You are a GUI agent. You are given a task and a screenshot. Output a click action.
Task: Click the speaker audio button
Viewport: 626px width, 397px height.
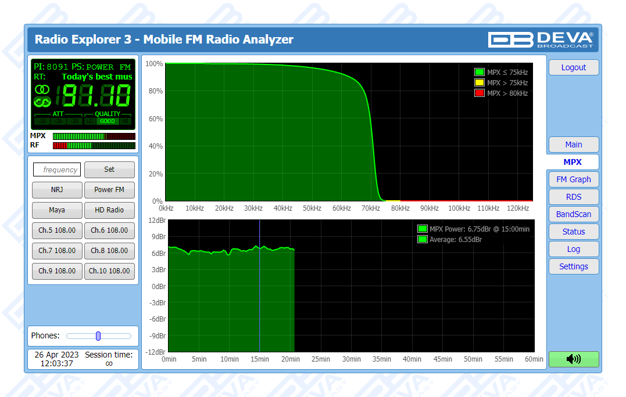[573, 359]
